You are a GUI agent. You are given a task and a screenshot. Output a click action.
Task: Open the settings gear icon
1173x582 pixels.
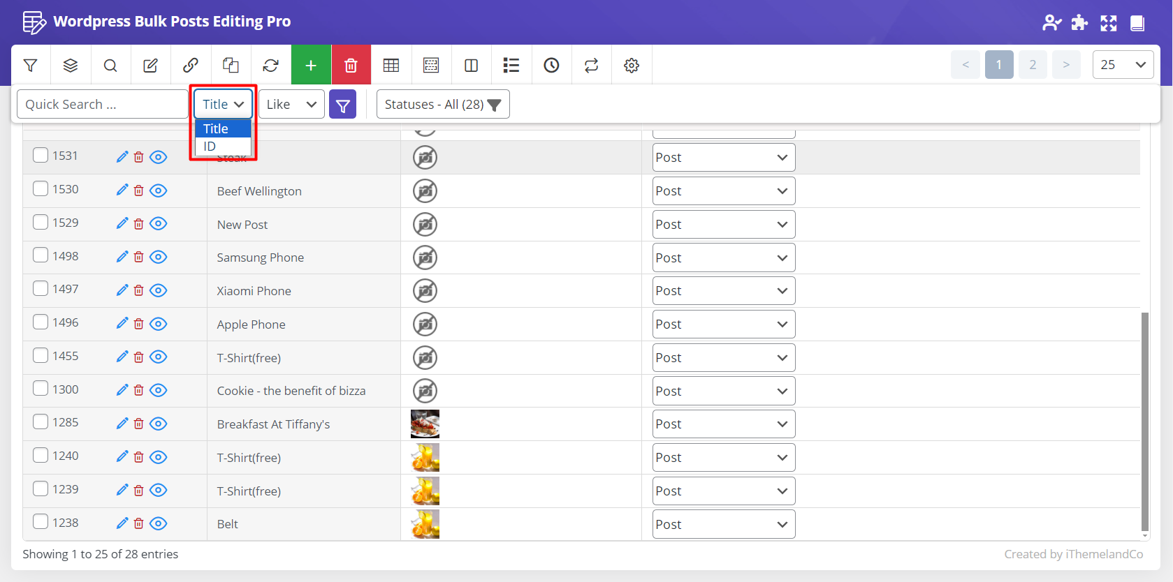point(632,65)
